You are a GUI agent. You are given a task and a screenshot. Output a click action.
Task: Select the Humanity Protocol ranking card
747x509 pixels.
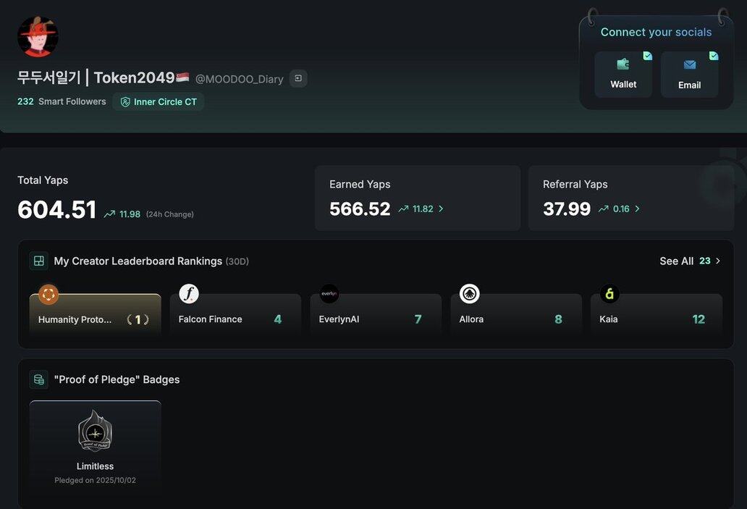95,315
